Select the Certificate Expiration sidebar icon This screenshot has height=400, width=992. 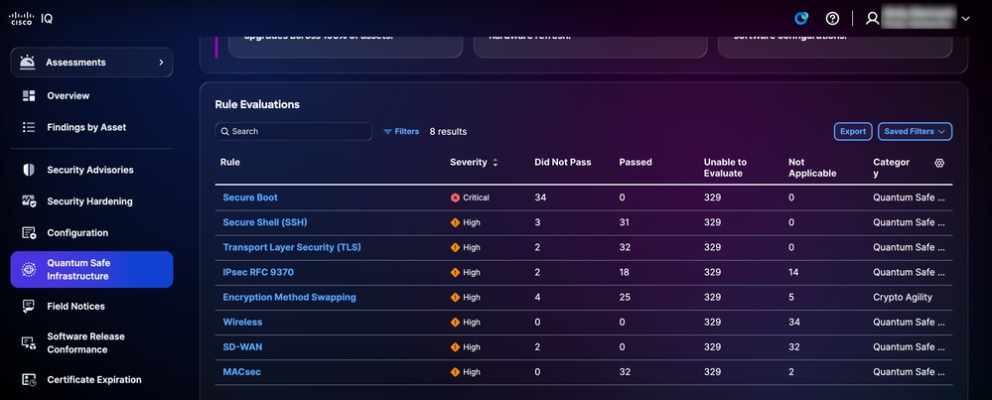[x=29, y=380]
